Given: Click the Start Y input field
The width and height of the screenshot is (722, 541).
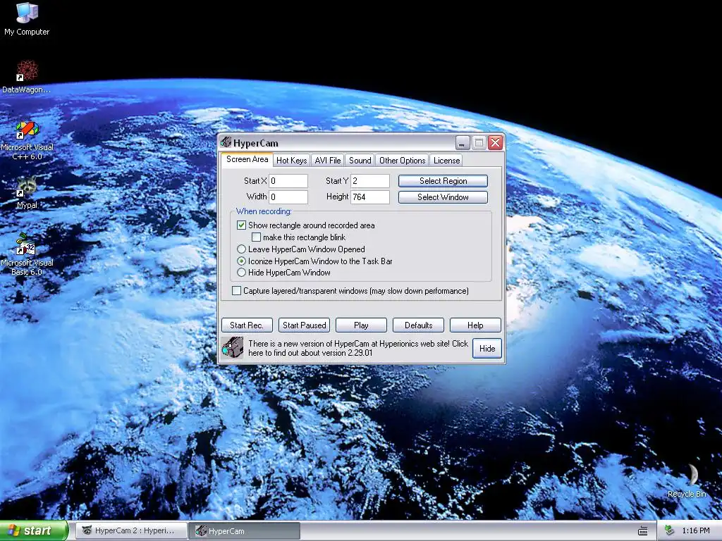Looking at the screenshot, I should 370,181.
